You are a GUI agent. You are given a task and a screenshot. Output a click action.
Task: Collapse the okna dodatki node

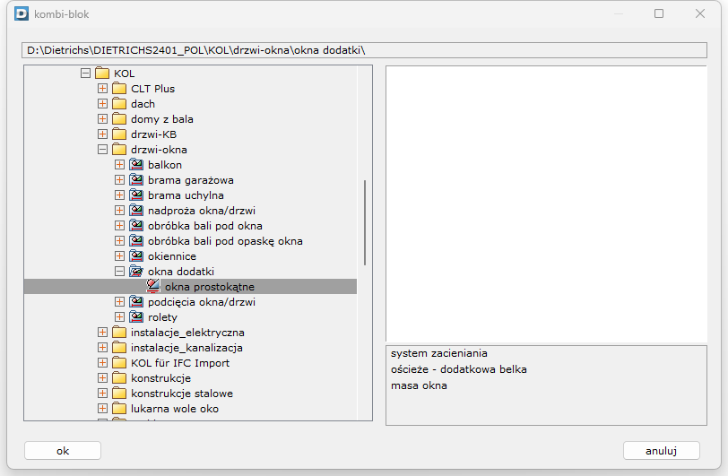click(119, 272)
